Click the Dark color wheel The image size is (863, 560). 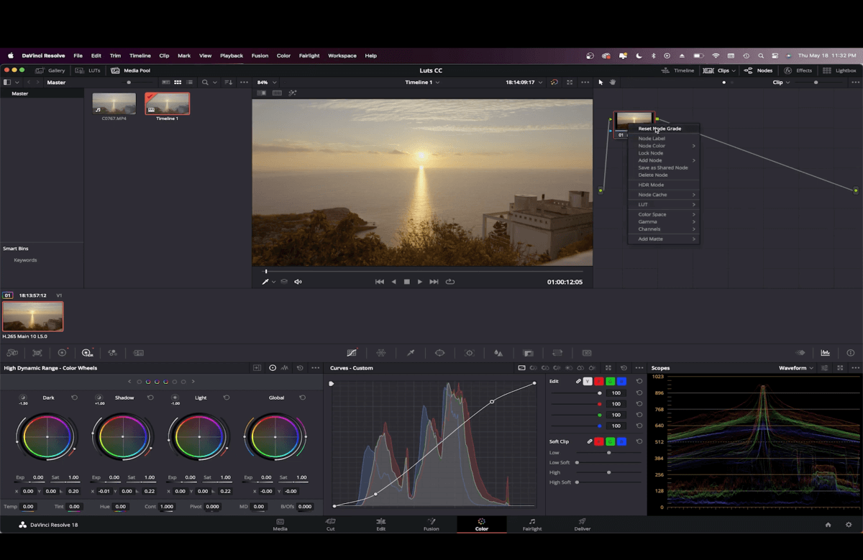pos(47,436)
